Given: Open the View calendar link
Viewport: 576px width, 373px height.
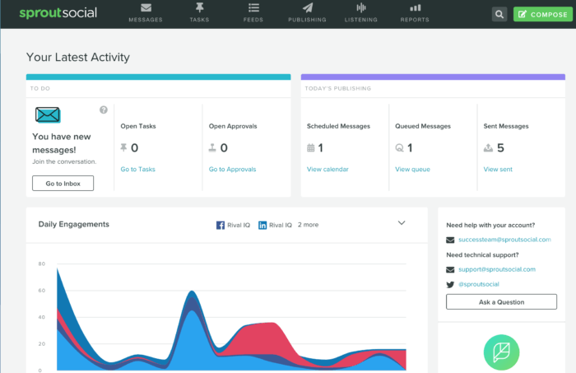Looking at the screenshot, I should tap(327, 170).
